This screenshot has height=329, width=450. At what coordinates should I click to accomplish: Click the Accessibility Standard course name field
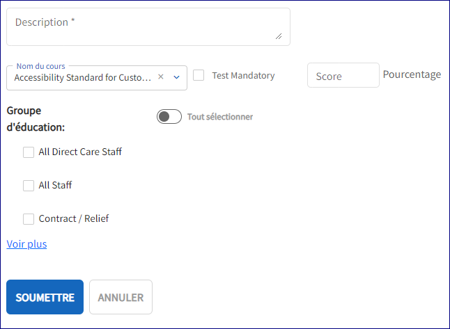coord(82,78)
